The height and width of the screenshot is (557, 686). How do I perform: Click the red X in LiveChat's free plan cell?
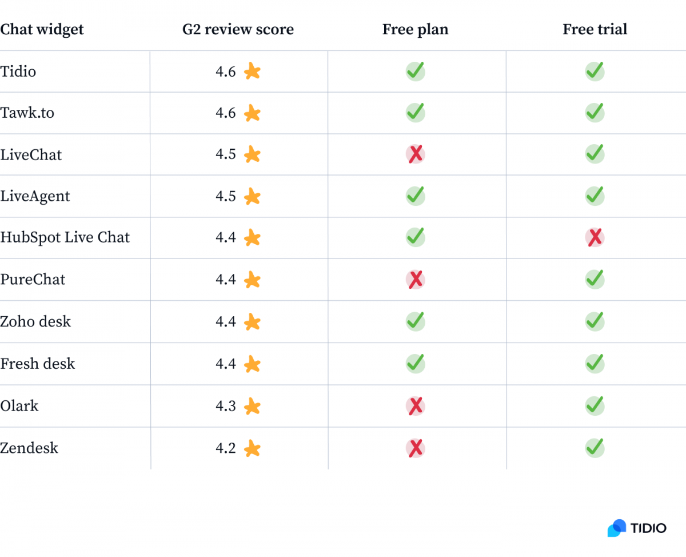pos(416,154)
